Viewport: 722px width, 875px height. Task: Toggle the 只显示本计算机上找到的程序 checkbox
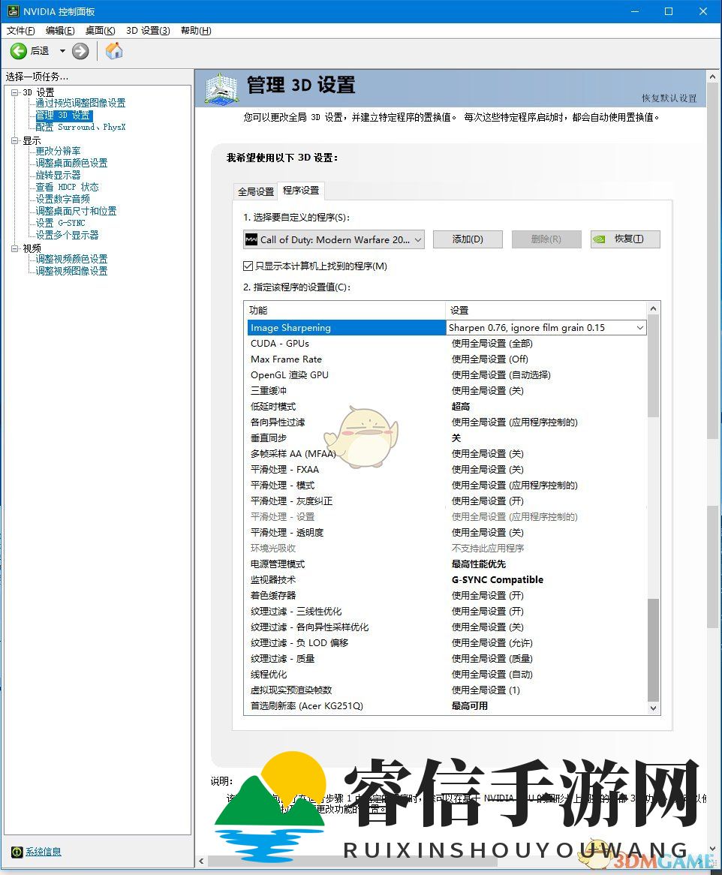pyautogui.click(x=248, y=264)
